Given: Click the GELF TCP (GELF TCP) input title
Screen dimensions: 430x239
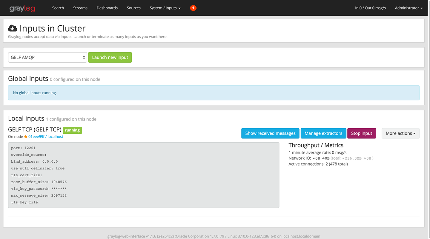Looking at the screenshot, I should (x=35, y=130).
